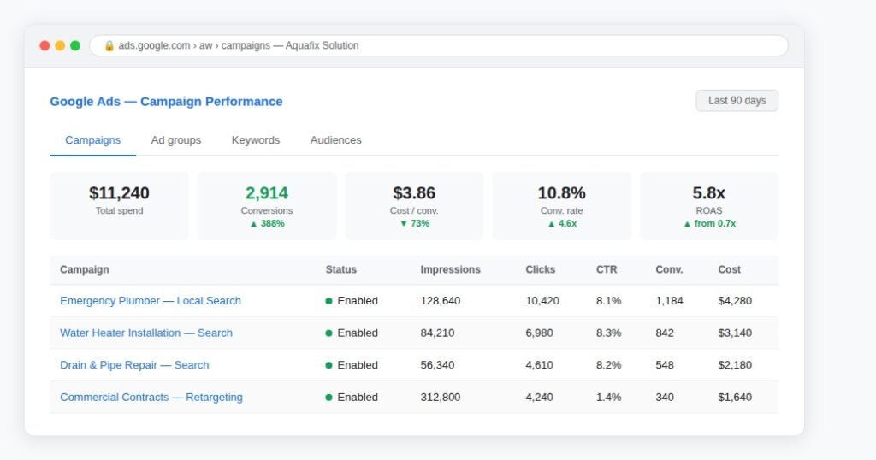Sort table by Impressions column header
The height and width of the screenshot is (460, 876).
tap(450, 269)
